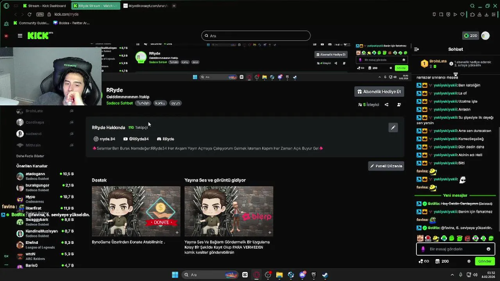Screen dimensions: 500x281
Task: Open recommended channel wtcN
Action: [x=45, y=256]
